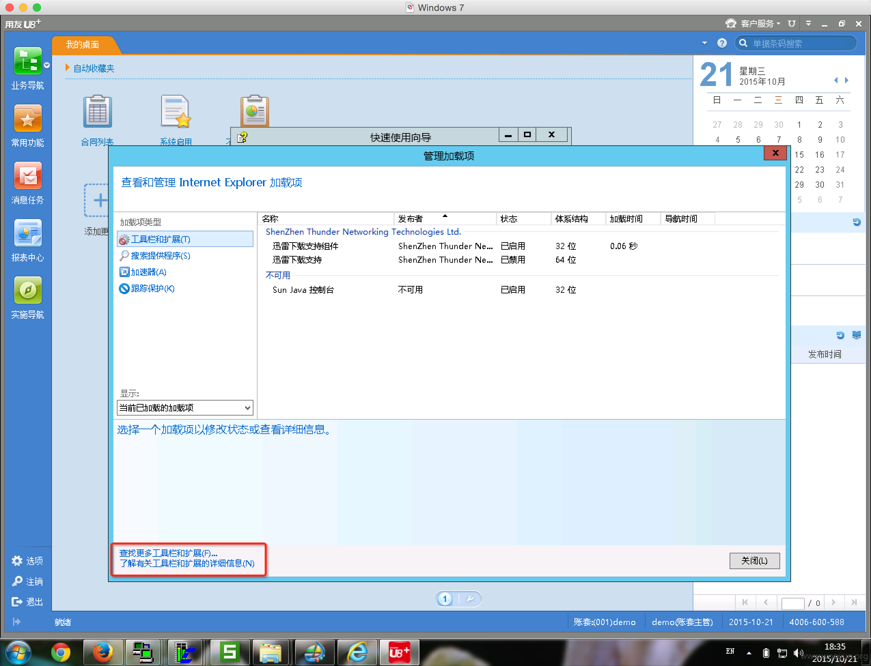
Task: Select day 16 in the calendar
Action: tap(819, 154)
